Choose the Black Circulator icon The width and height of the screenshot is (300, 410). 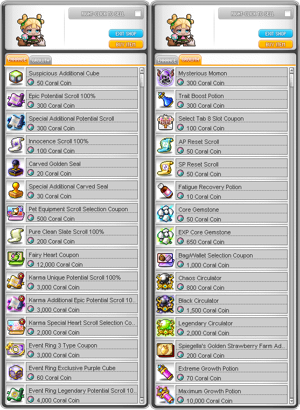(165, 304)
